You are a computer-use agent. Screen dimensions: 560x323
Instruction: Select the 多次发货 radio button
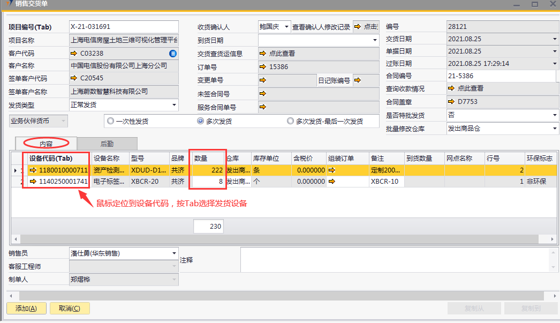coord(201,121)
